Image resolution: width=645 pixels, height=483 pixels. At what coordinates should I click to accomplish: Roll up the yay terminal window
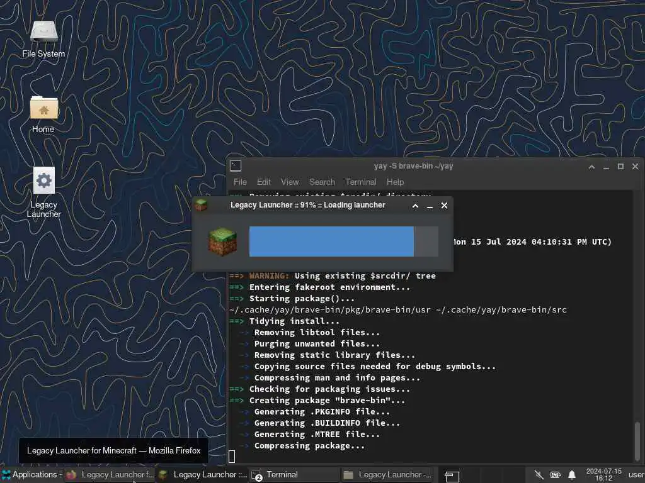591,167
